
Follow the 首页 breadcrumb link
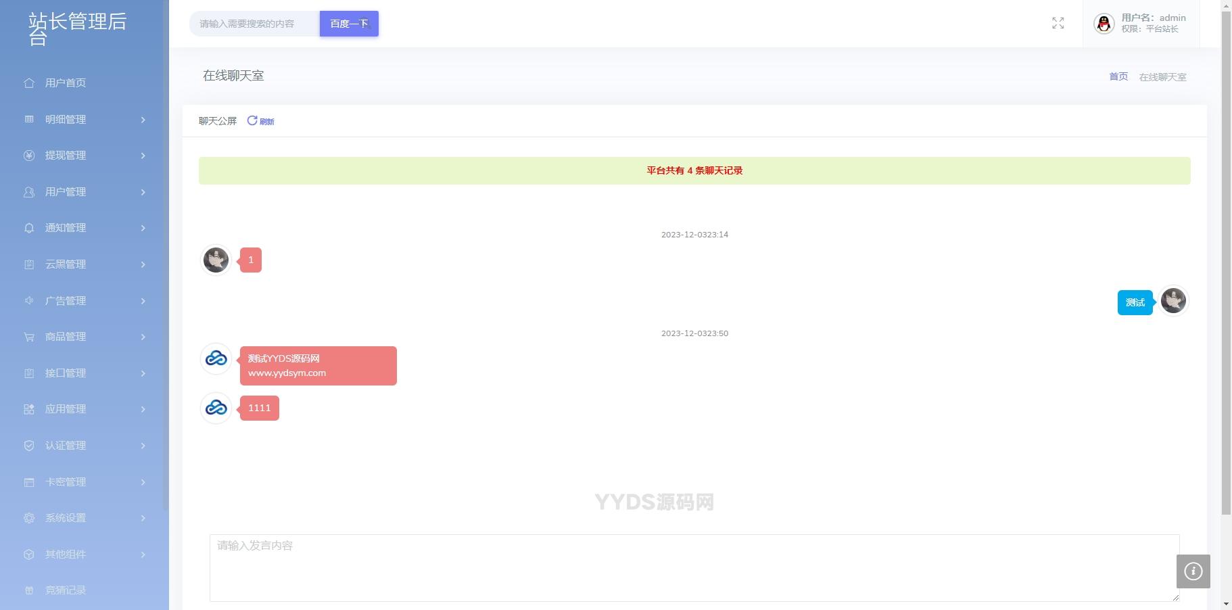click(1118, 76)
